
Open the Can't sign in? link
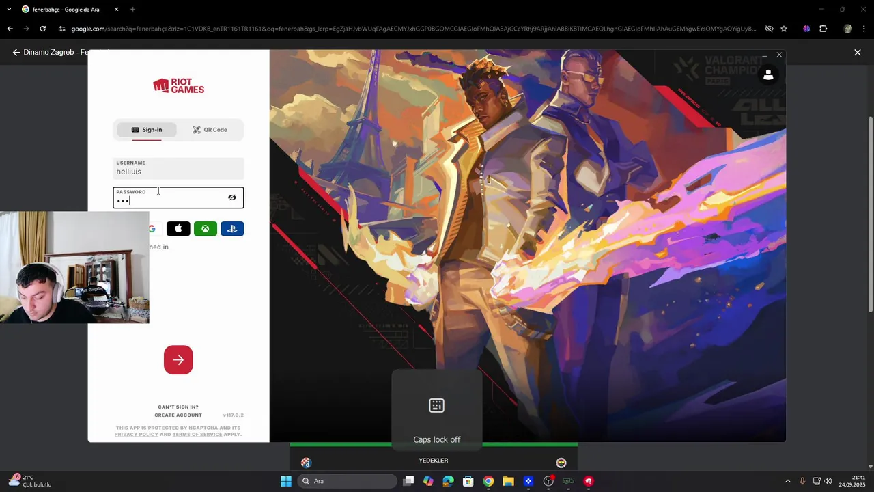(178, 407)
